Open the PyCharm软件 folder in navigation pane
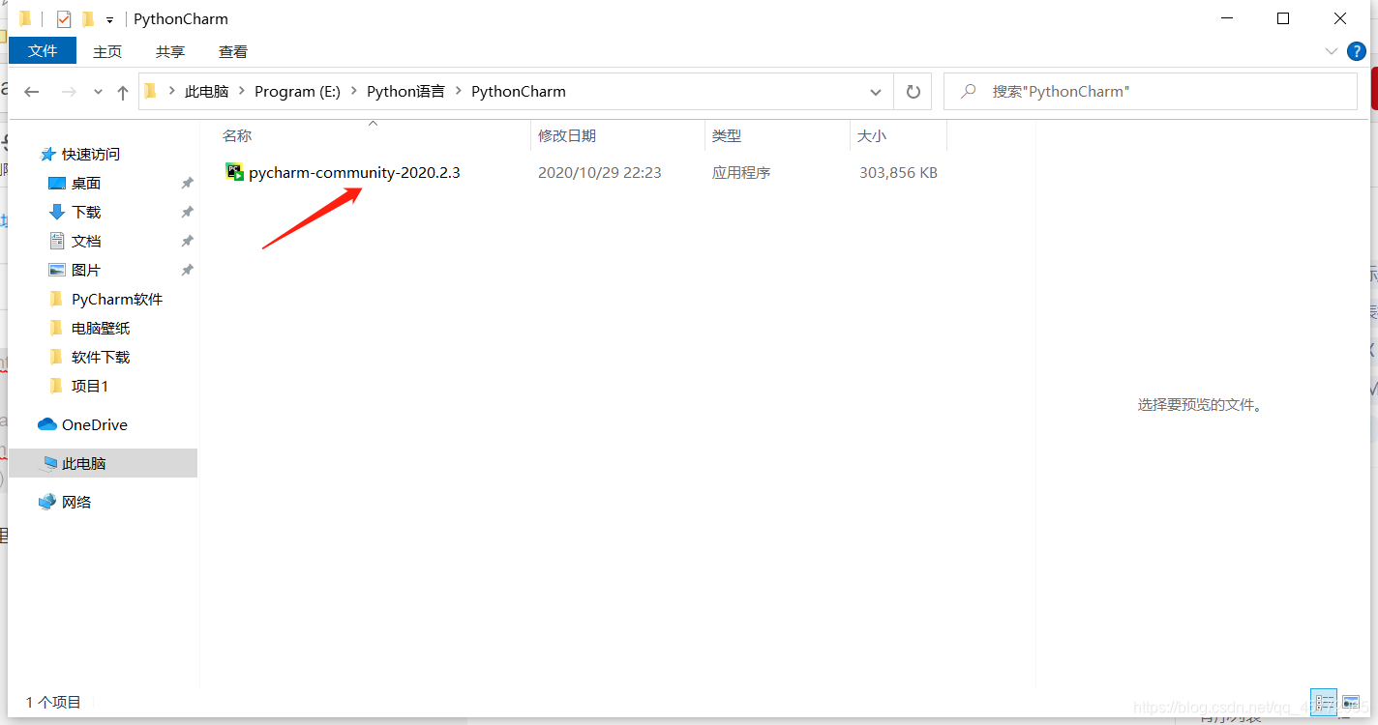The image size is (1378, 725). click(x=117, y=300)
